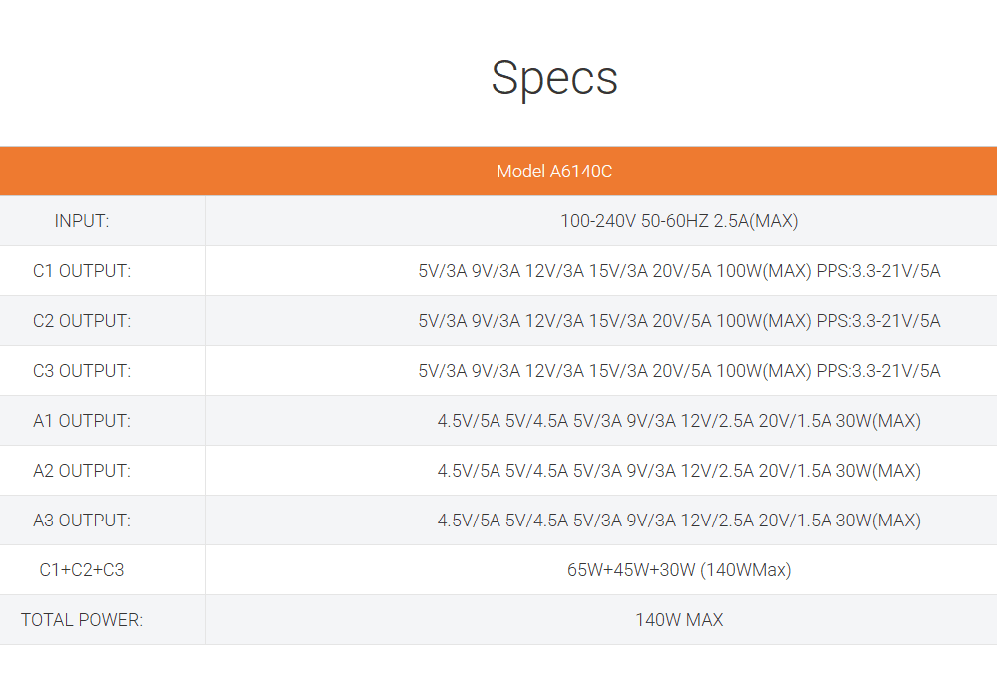Select the A1 OUTPUT label

tap(82, 421)
